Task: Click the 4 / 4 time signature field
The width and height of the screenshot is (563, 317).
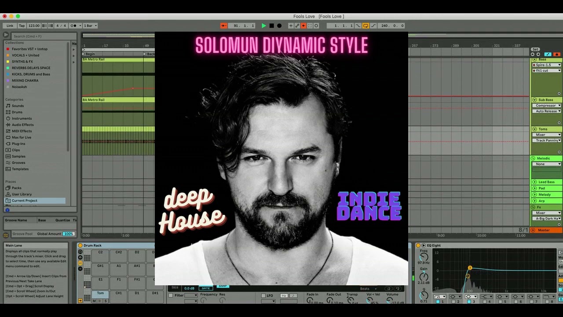Action: pyautogui.click(x=61, y=26)
